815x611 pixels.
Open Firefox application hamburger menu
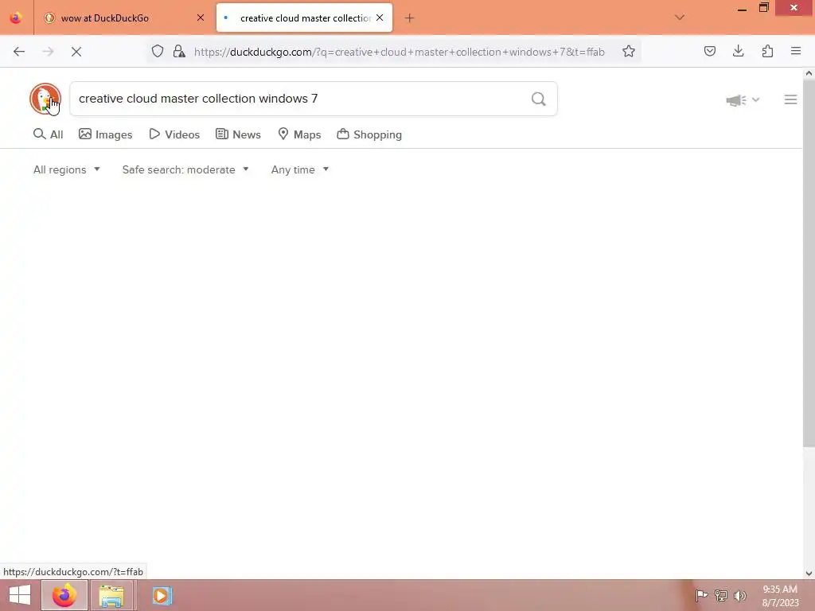coord(796,51)
